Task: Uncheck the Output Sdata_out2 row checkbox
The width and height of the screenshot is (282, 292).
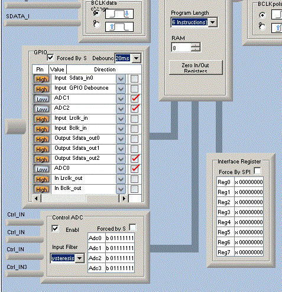Action: [x=135, y=159]
